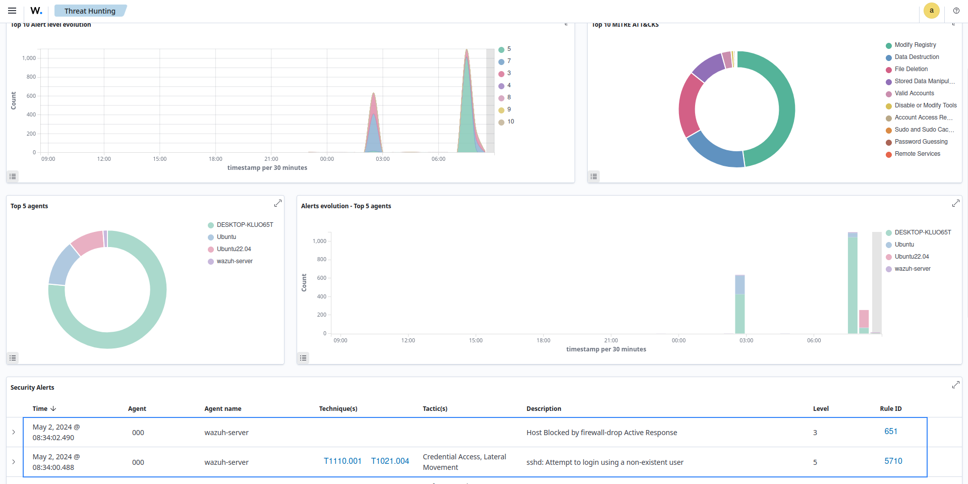Toggle legend for Alerts evolution chart
968x484 pixels.
[303, 358]
